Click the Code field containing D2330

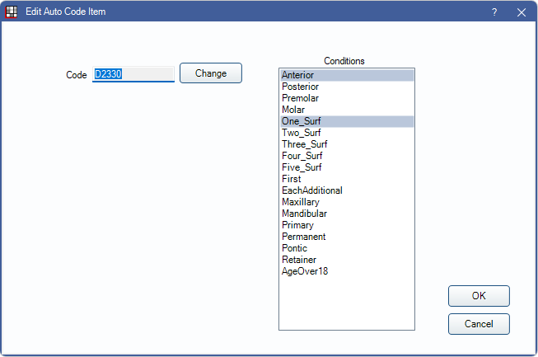coord(133,74)
